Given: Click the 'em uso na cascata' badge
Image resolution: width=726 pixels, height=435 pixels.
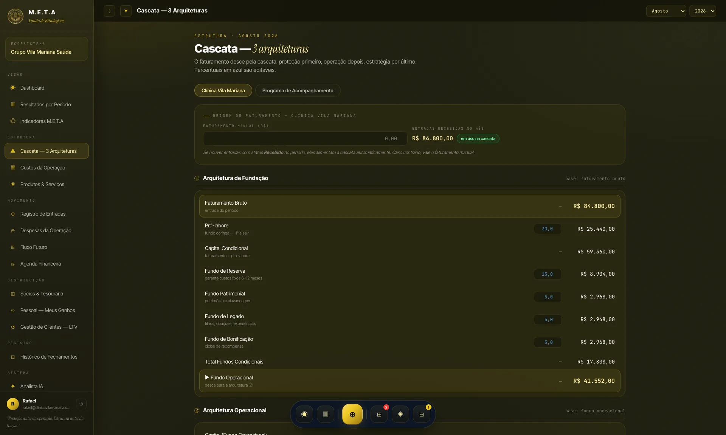Looking at the screenshot, I should [478, 138].
